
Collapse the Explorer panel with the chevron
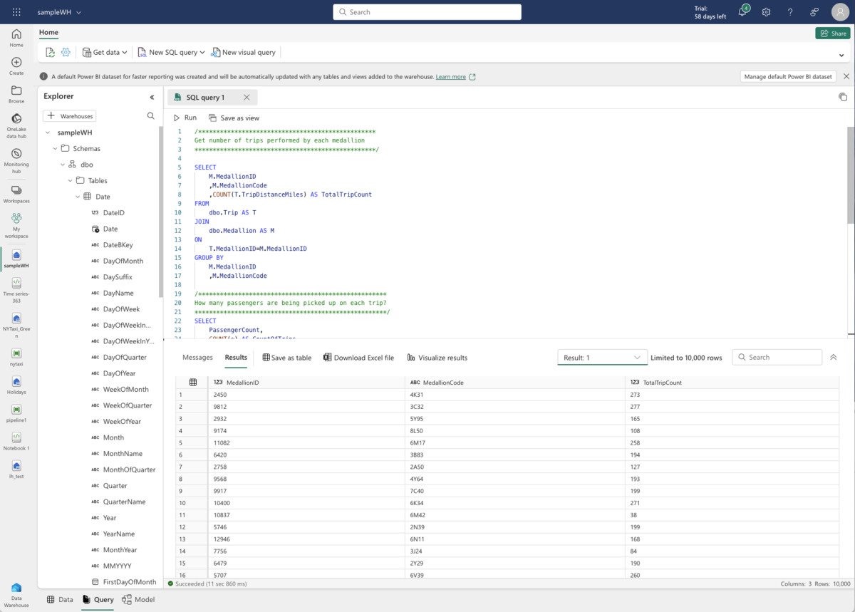[151, 96]
